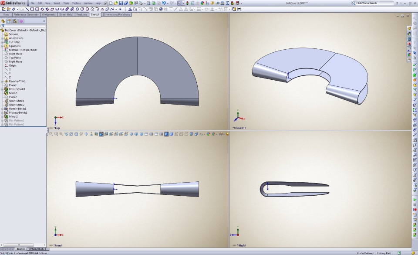Select the Sheet-Metal1 feature
Viewport: 418px width, 255px height.
17,101
